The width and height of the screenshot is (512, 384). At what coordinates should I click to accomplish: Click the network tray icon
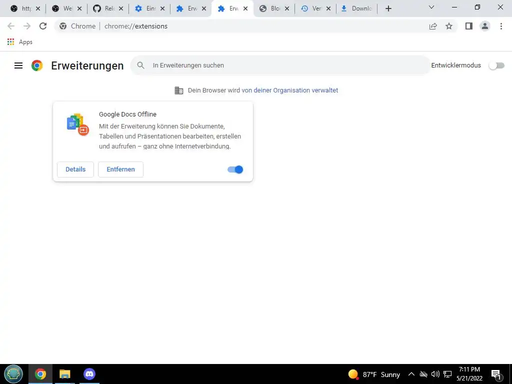pyautogui.click(x=447, y=374)
